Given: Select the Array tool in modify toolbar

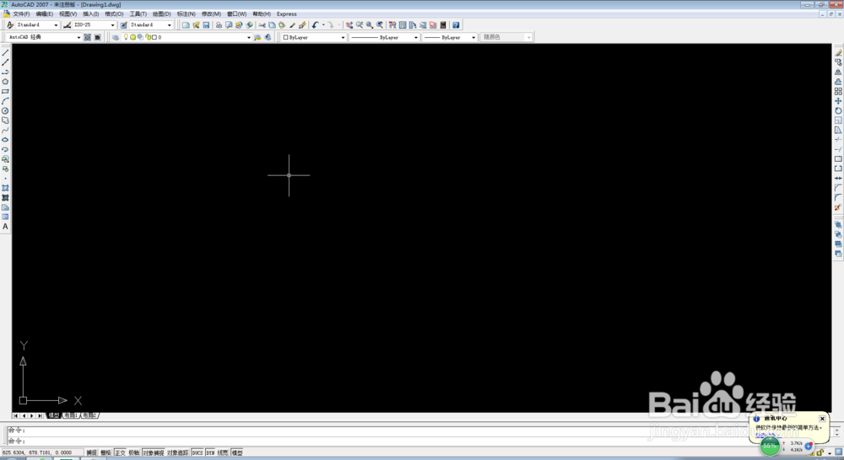Looking at the screenshot, I should (x=838, y=91).
